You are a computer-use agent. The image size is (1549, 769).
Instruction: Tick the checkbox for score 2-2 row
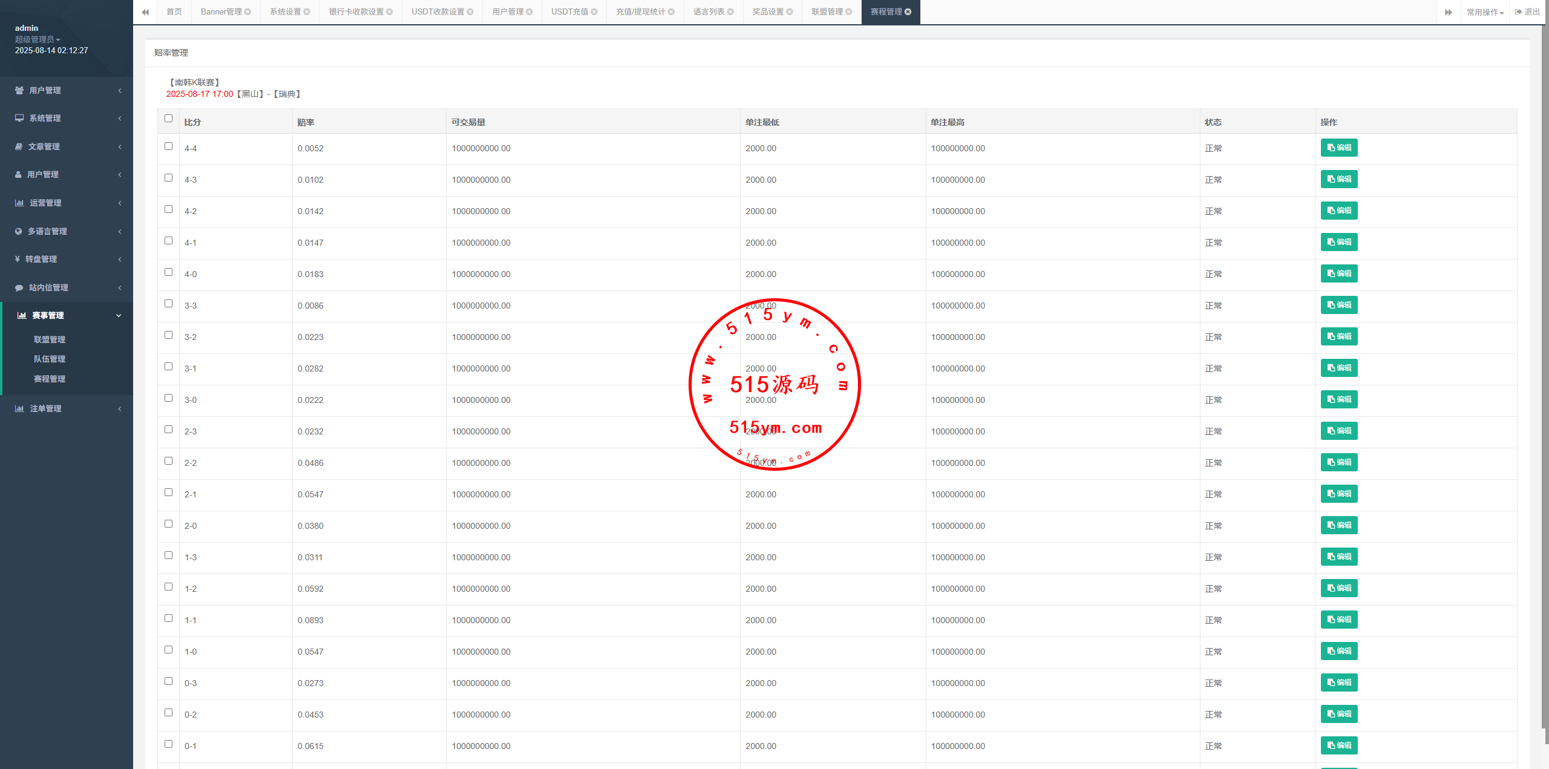[x=168, y=461]
